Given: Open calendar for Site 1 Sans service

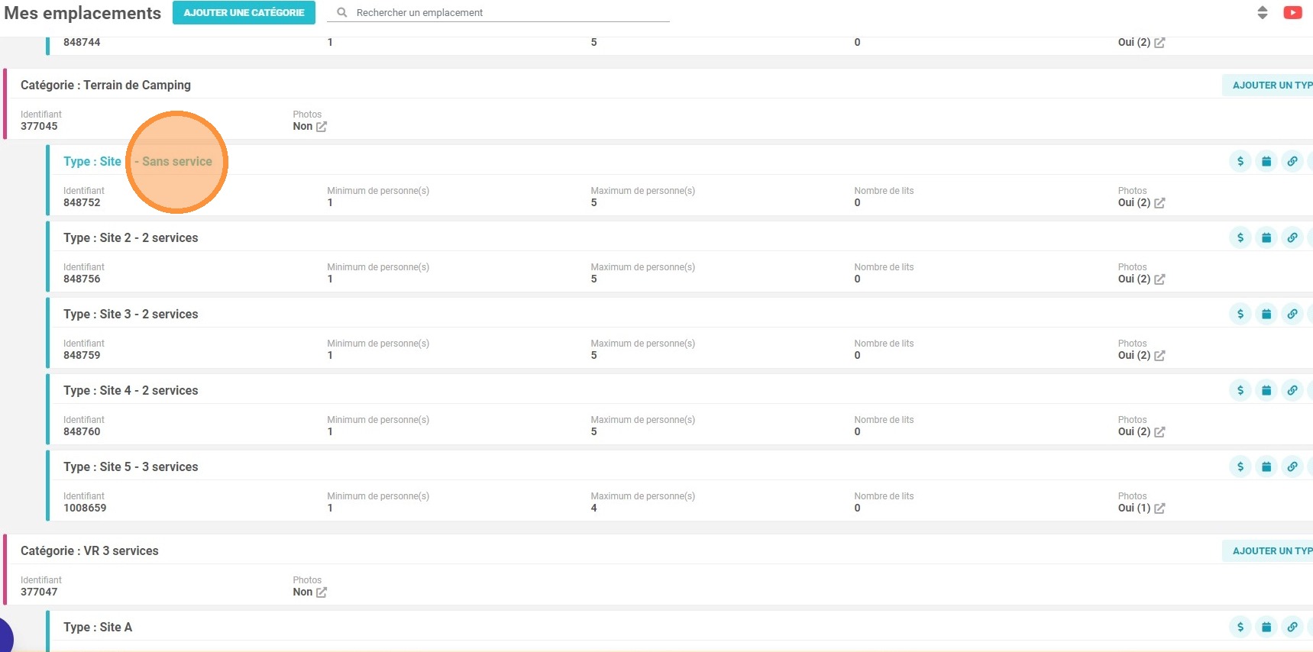Looking at the screenshot, I should (x=1266, y=161).
